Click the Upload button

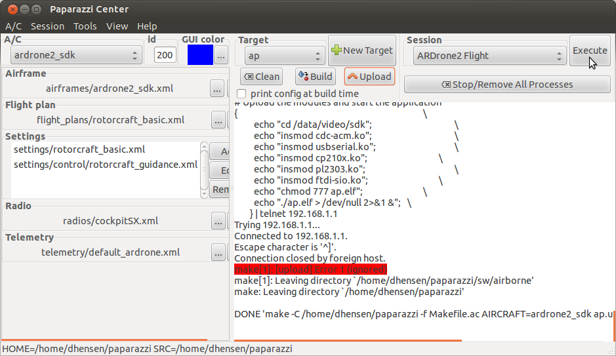click(370, 77)
